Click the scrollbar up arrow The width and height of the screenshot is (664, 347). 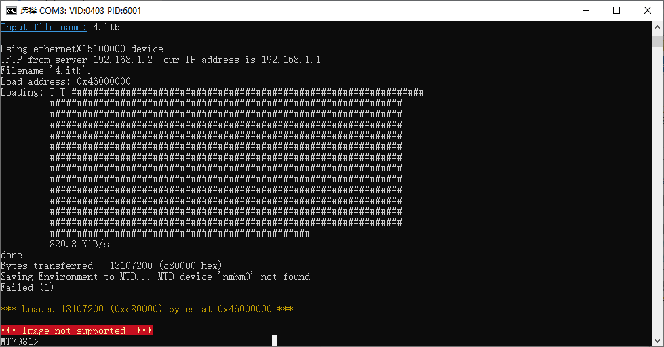point(657,27)
